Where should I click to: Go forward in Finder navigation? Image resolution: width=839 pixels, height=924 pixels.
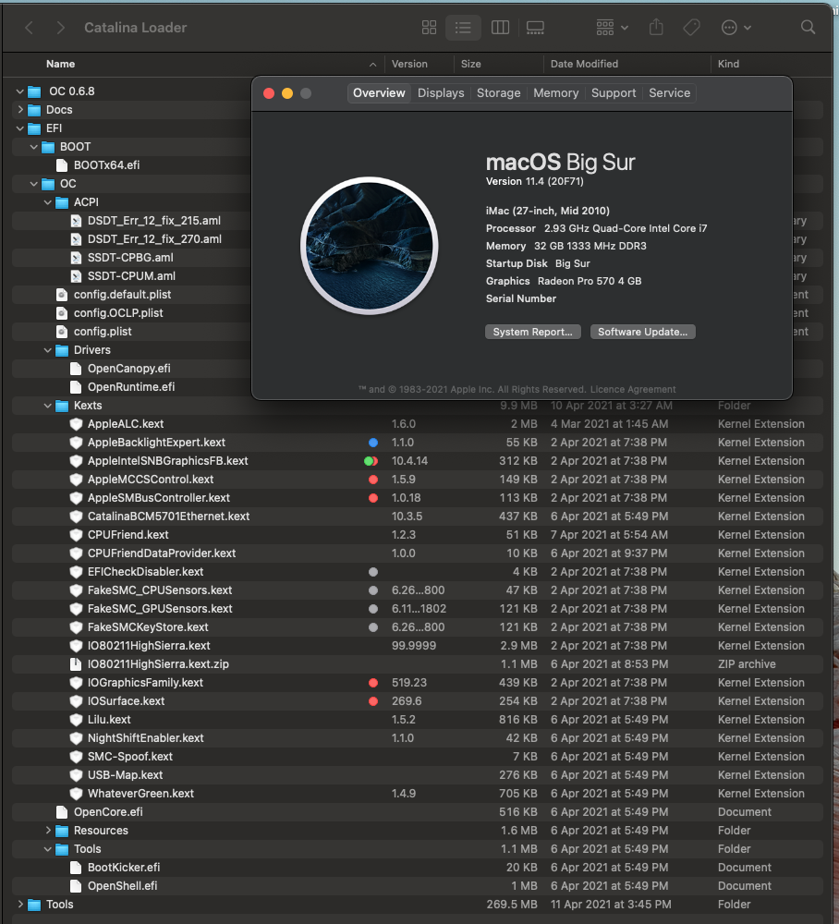point(60,28)
